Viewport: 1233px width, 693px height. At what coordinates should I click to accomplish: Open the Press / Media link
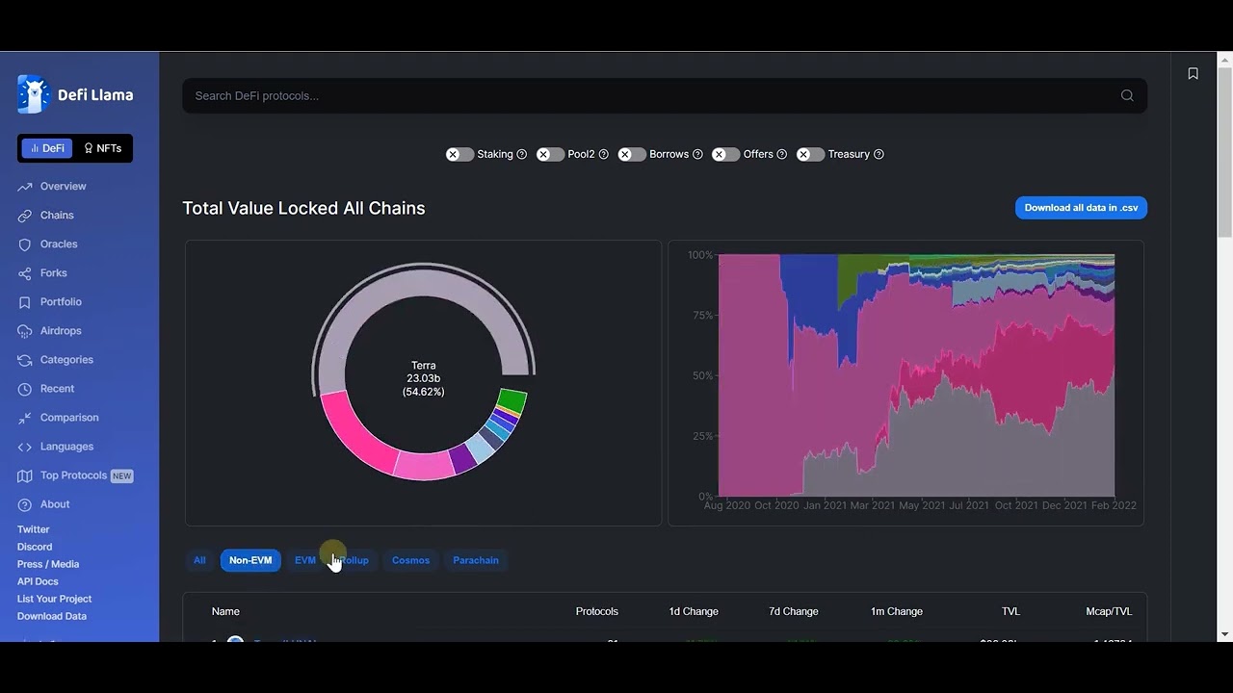coord(48,564)
